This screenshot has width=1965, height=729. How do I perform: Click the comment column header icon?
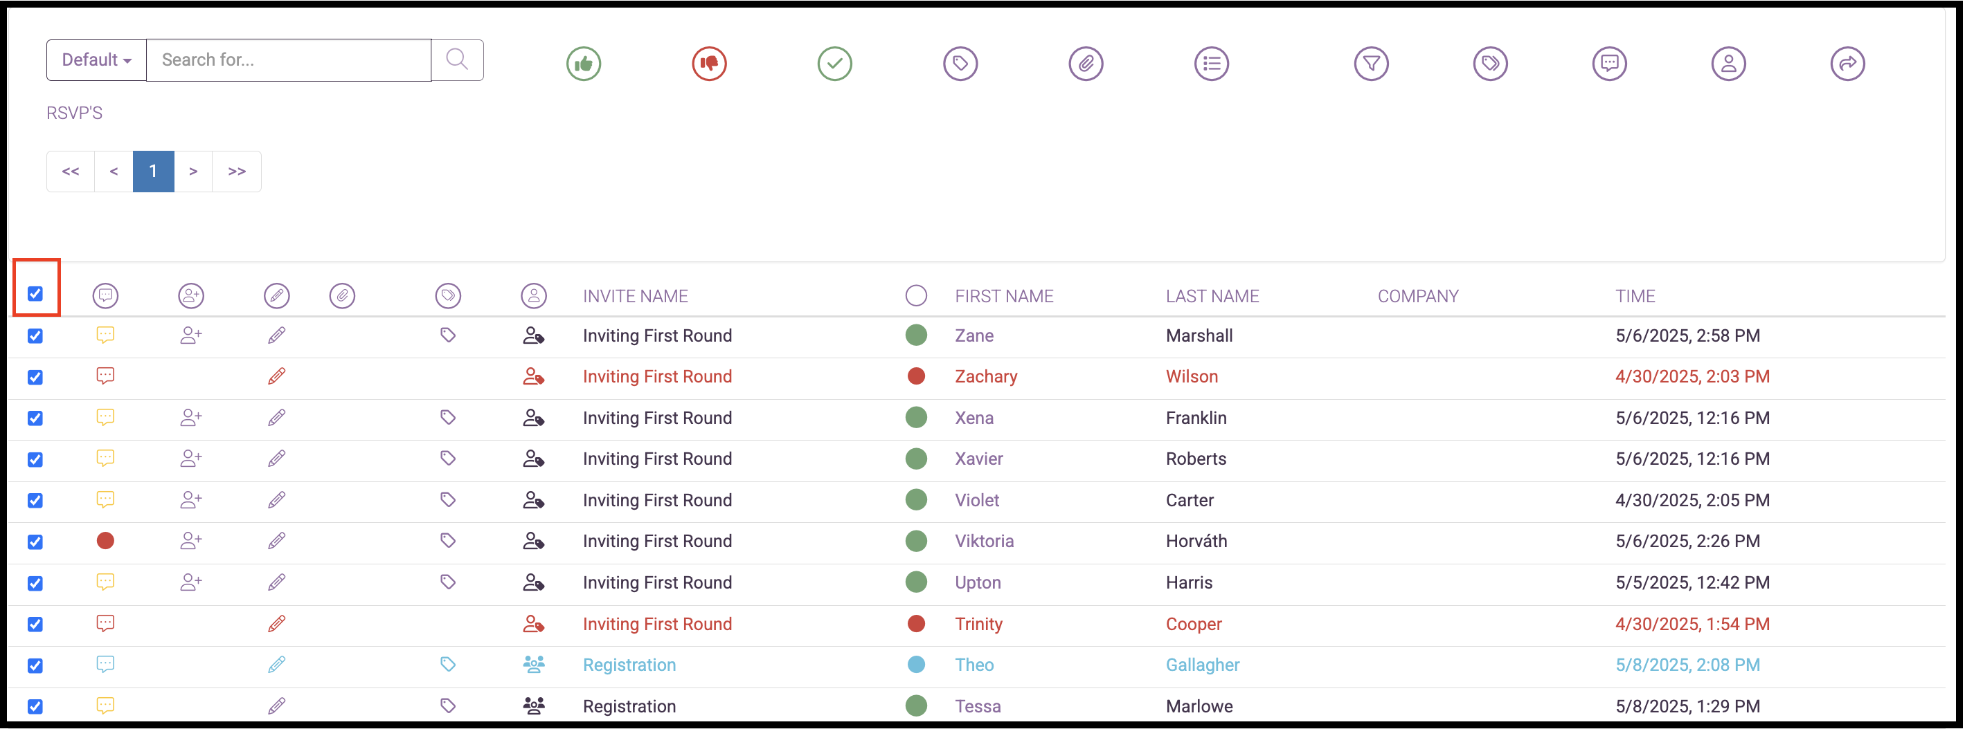[x=105, y=295]
